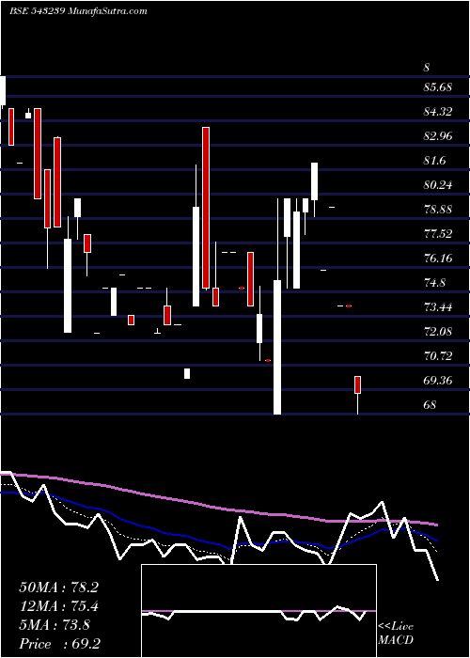
Task: Click the white candle topping near 81.6
Action: coord(314,181)
